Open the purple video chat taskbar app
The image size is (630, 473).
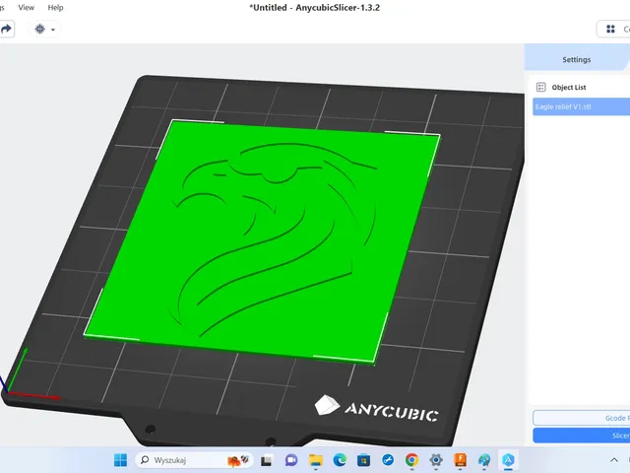[291, 460]
